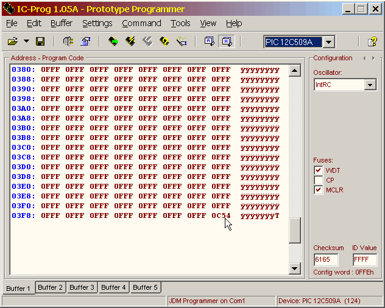Click the program code scroll up arrow

coord(295,71)
